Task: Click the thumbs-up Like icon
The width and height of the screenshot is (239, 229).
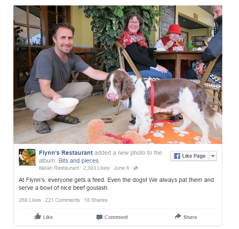Action: pyautogui.click(x=38, y=216)
